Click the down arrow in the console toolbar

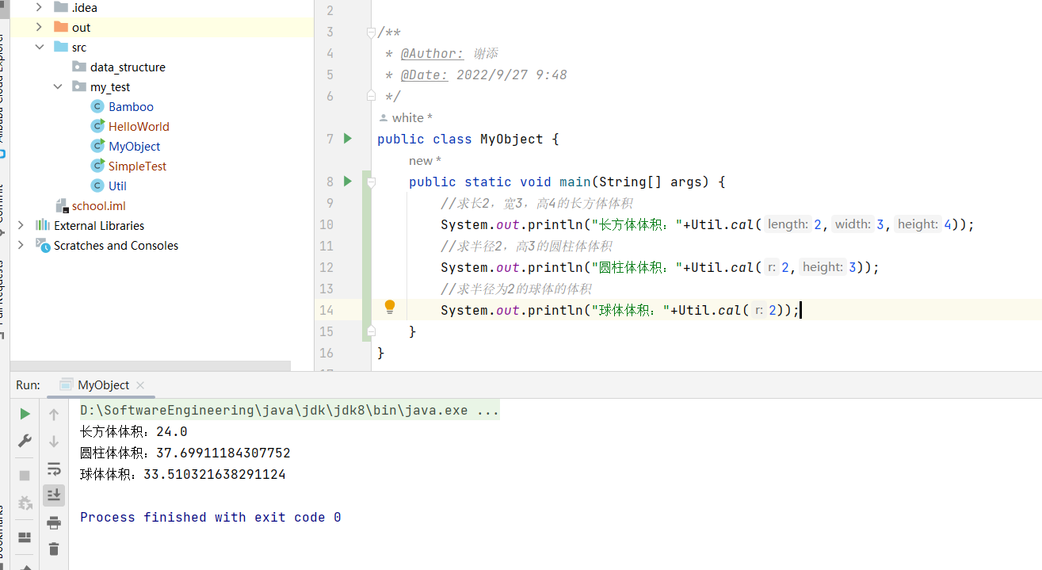(54, 441)
